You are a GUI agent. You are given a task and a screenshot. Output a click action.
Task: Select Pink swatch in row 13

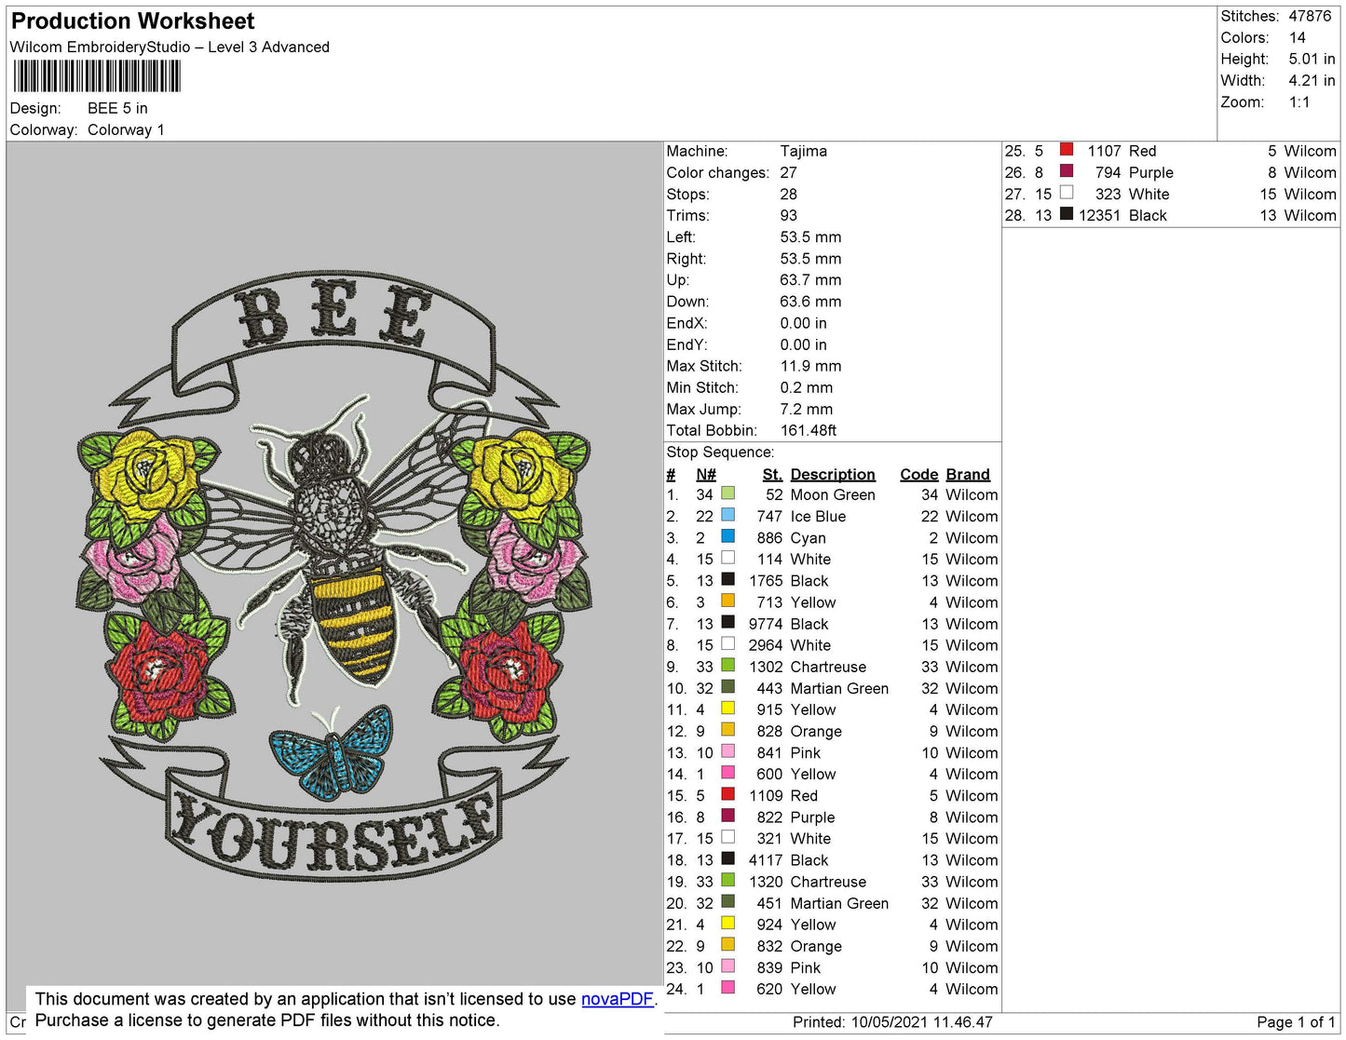tap(727, 751)
